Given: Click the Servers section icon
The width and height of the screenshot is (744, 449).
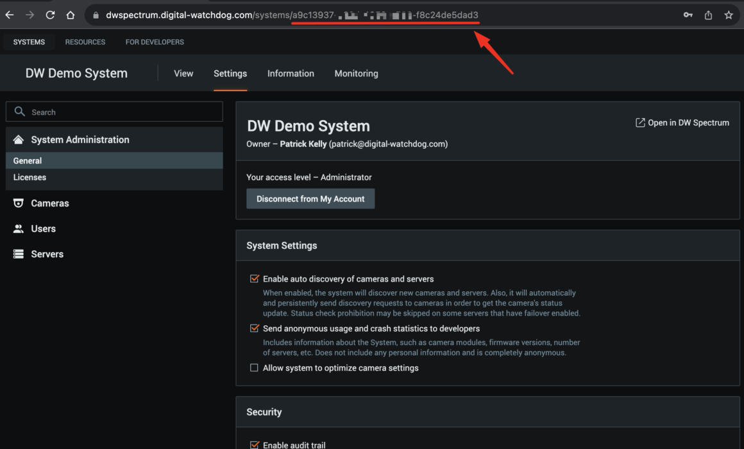Looking at the screenshot, I should 18,254.
